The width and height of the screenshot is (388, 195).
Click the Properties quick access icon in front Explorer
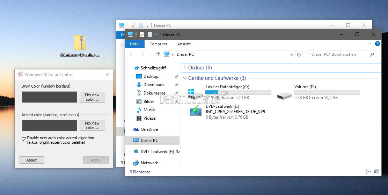coord(142,34)
